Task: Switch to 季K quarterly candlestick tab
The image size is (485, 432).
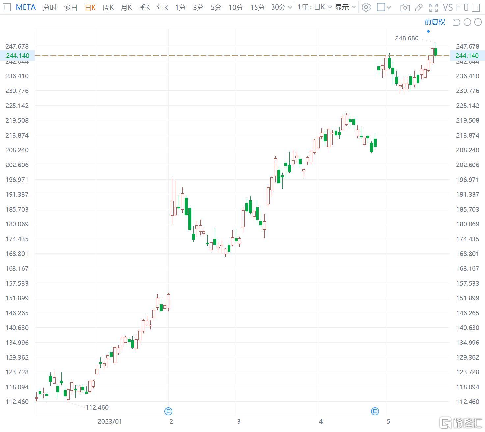Action: 145,7
